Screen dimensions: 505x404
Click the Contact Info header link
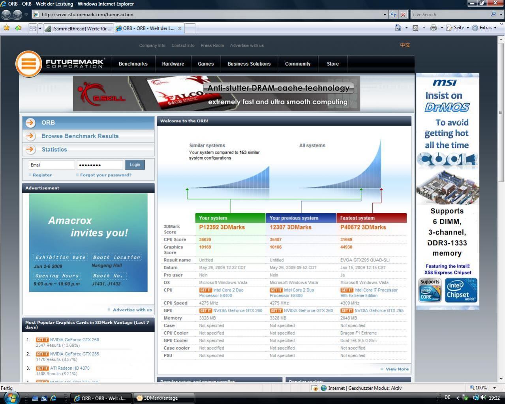[183, 45]
